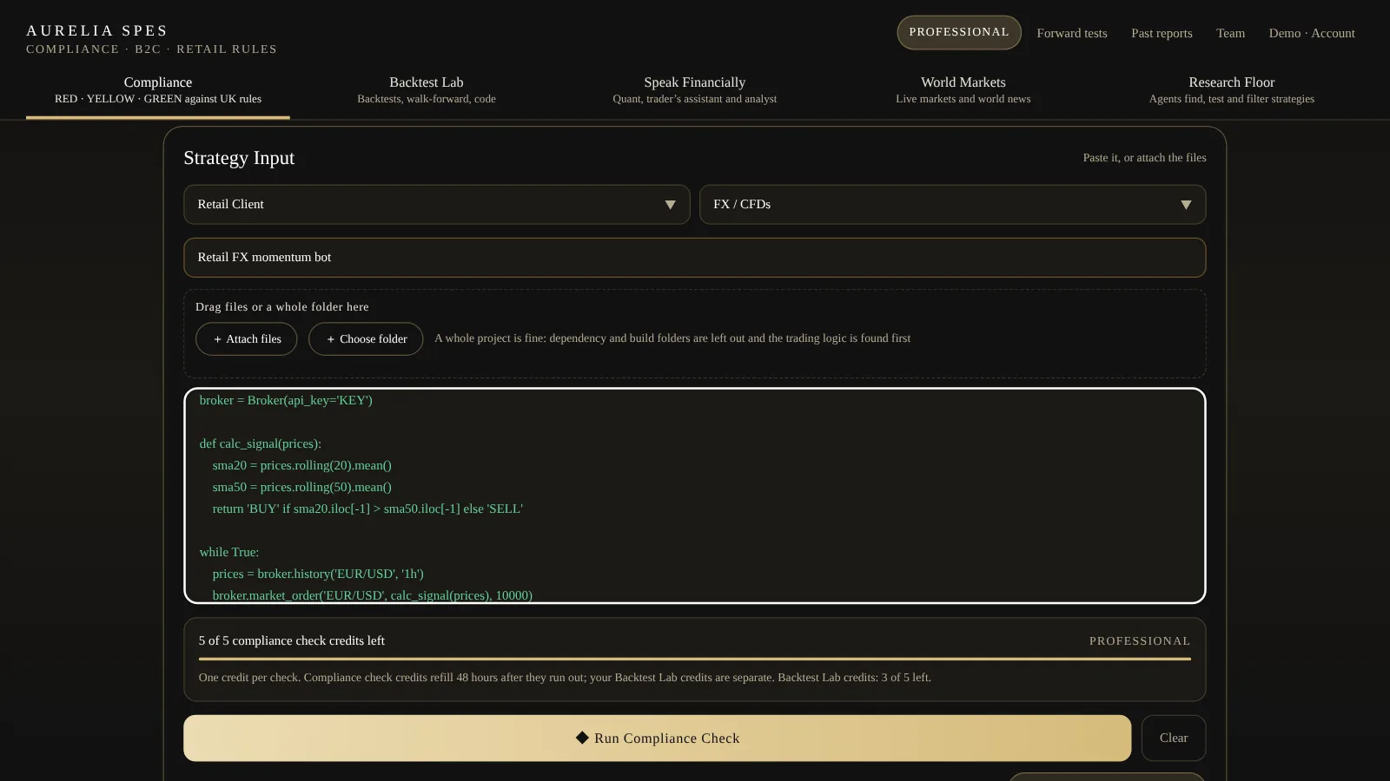Go to the World Markets tab
This screenshot has height=781, width=1390.
[963, 89]
